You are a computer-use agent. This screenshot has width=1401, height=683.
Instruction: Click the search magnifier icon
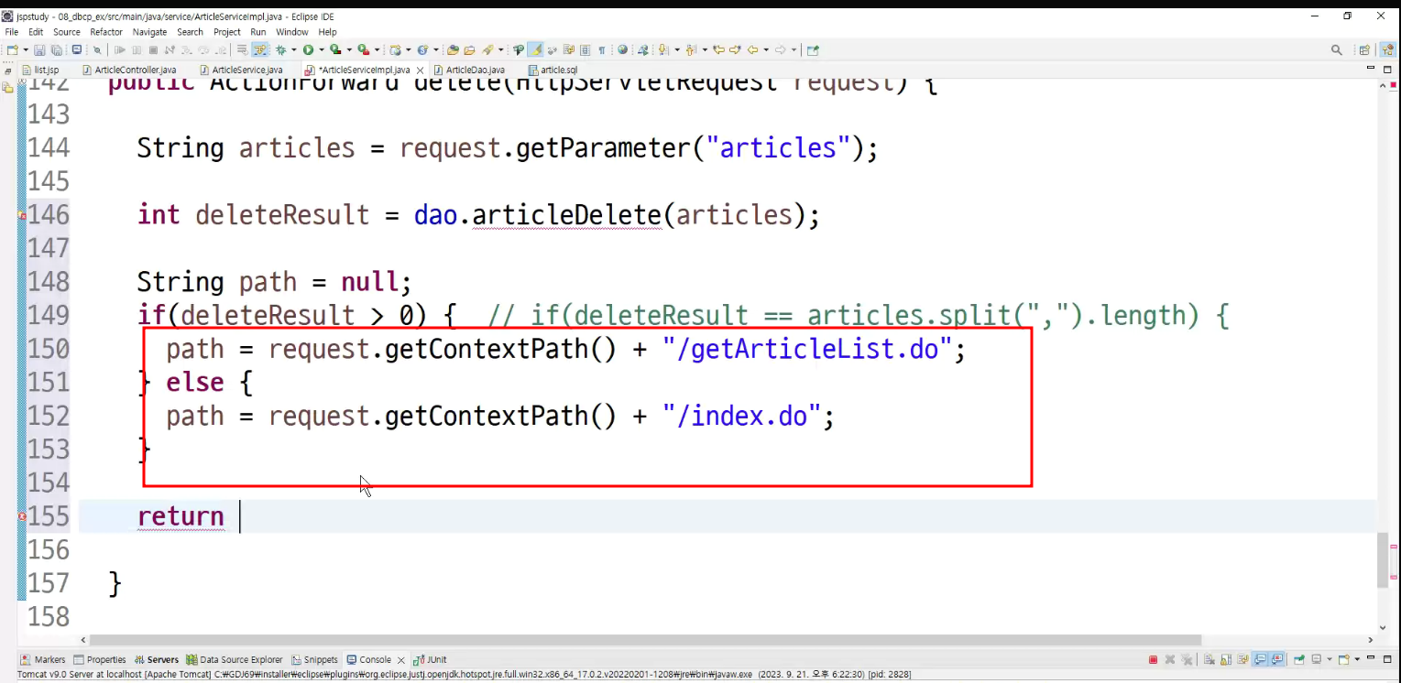[x=1337, y=49]
